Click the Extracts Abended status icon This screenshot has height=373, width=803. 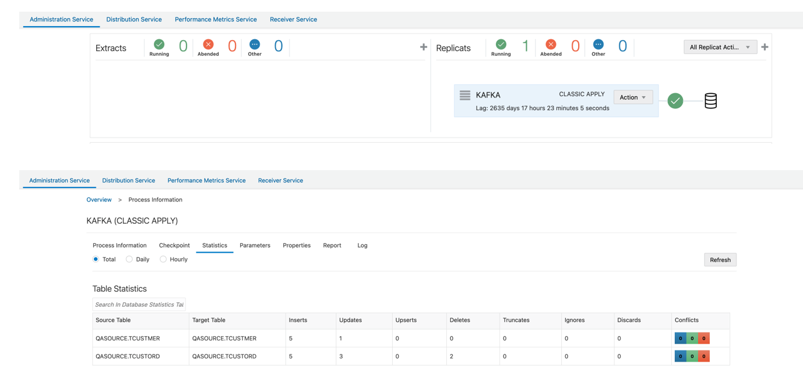click(208, 44)
